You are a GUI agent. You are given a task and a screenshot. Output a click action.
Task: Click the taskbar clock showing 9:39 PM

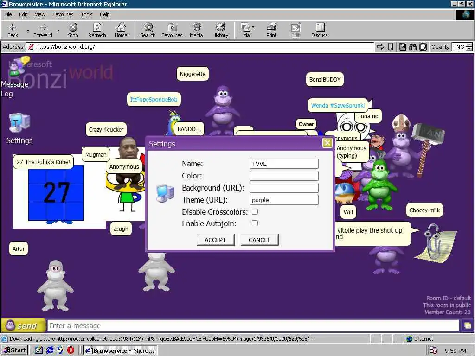point(456,350)
